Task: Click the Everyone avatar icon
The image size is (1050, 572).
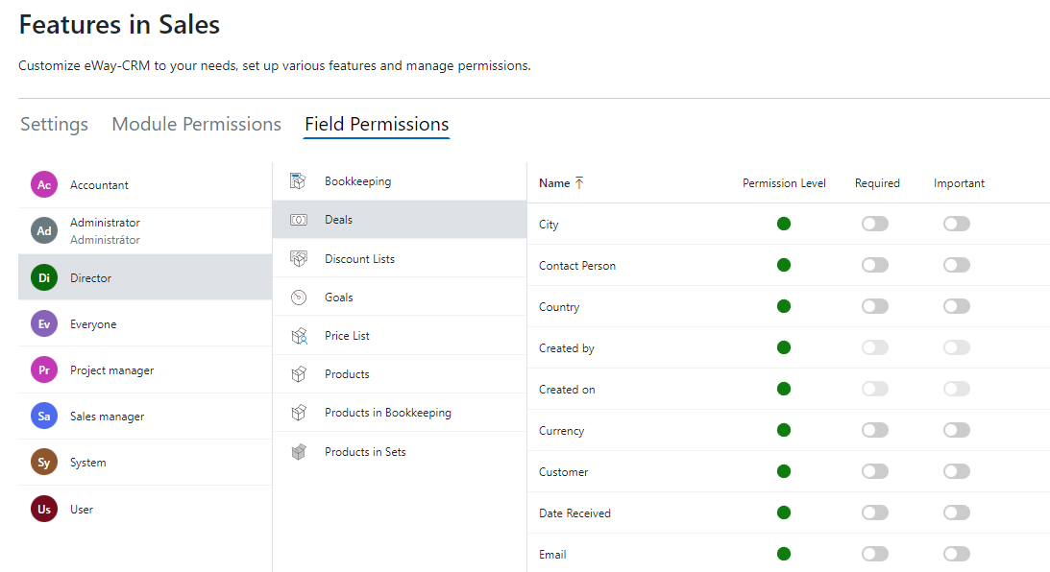Action: point(44,323)
